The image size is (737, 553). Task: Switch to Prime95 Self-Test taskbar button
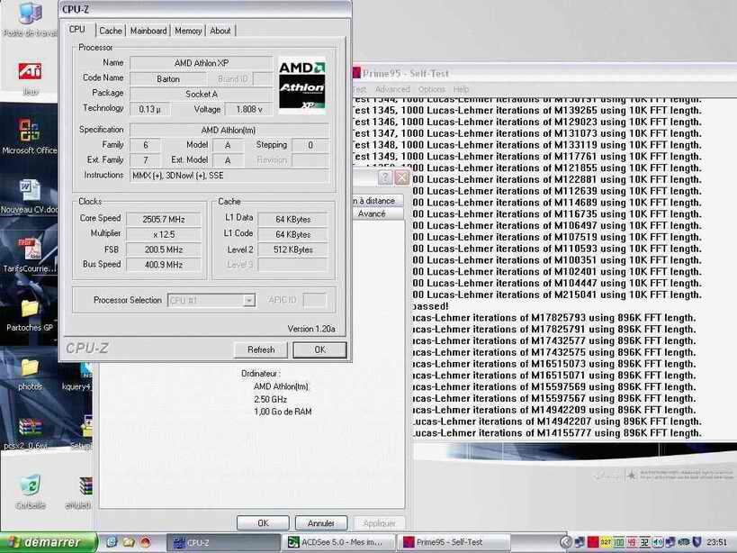tap(454, 542)
